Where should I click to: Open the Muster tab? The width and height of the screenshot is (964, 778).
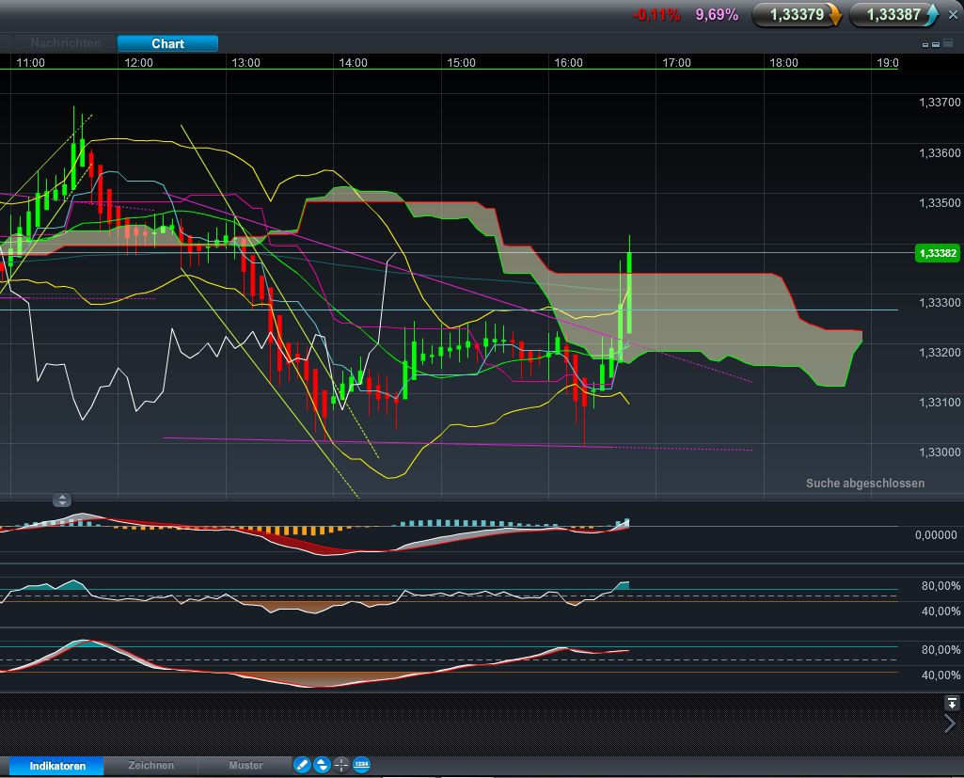pyautogui.click(x=245, y=766)
